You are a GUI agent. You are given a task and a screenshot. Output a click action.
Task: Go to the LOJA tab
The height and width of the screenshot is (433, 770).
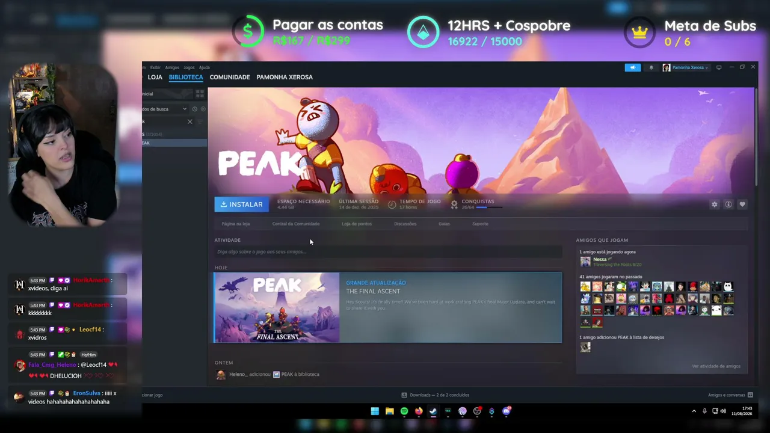(155, 77)
